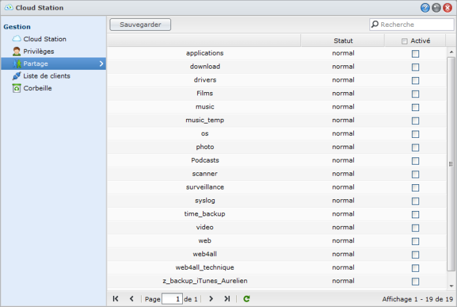This screenshot has height=307, width=457.
Task: Close the Cloud Station window
Action: pyautogui.click(x=447, y=8)
